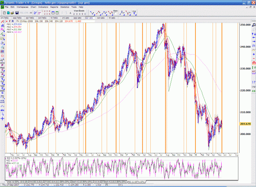Image resolution: width=256 pixels, height=187 pixels.
Task: Switch to Vol 14 indicator tab
Action: tap(97, 182)
